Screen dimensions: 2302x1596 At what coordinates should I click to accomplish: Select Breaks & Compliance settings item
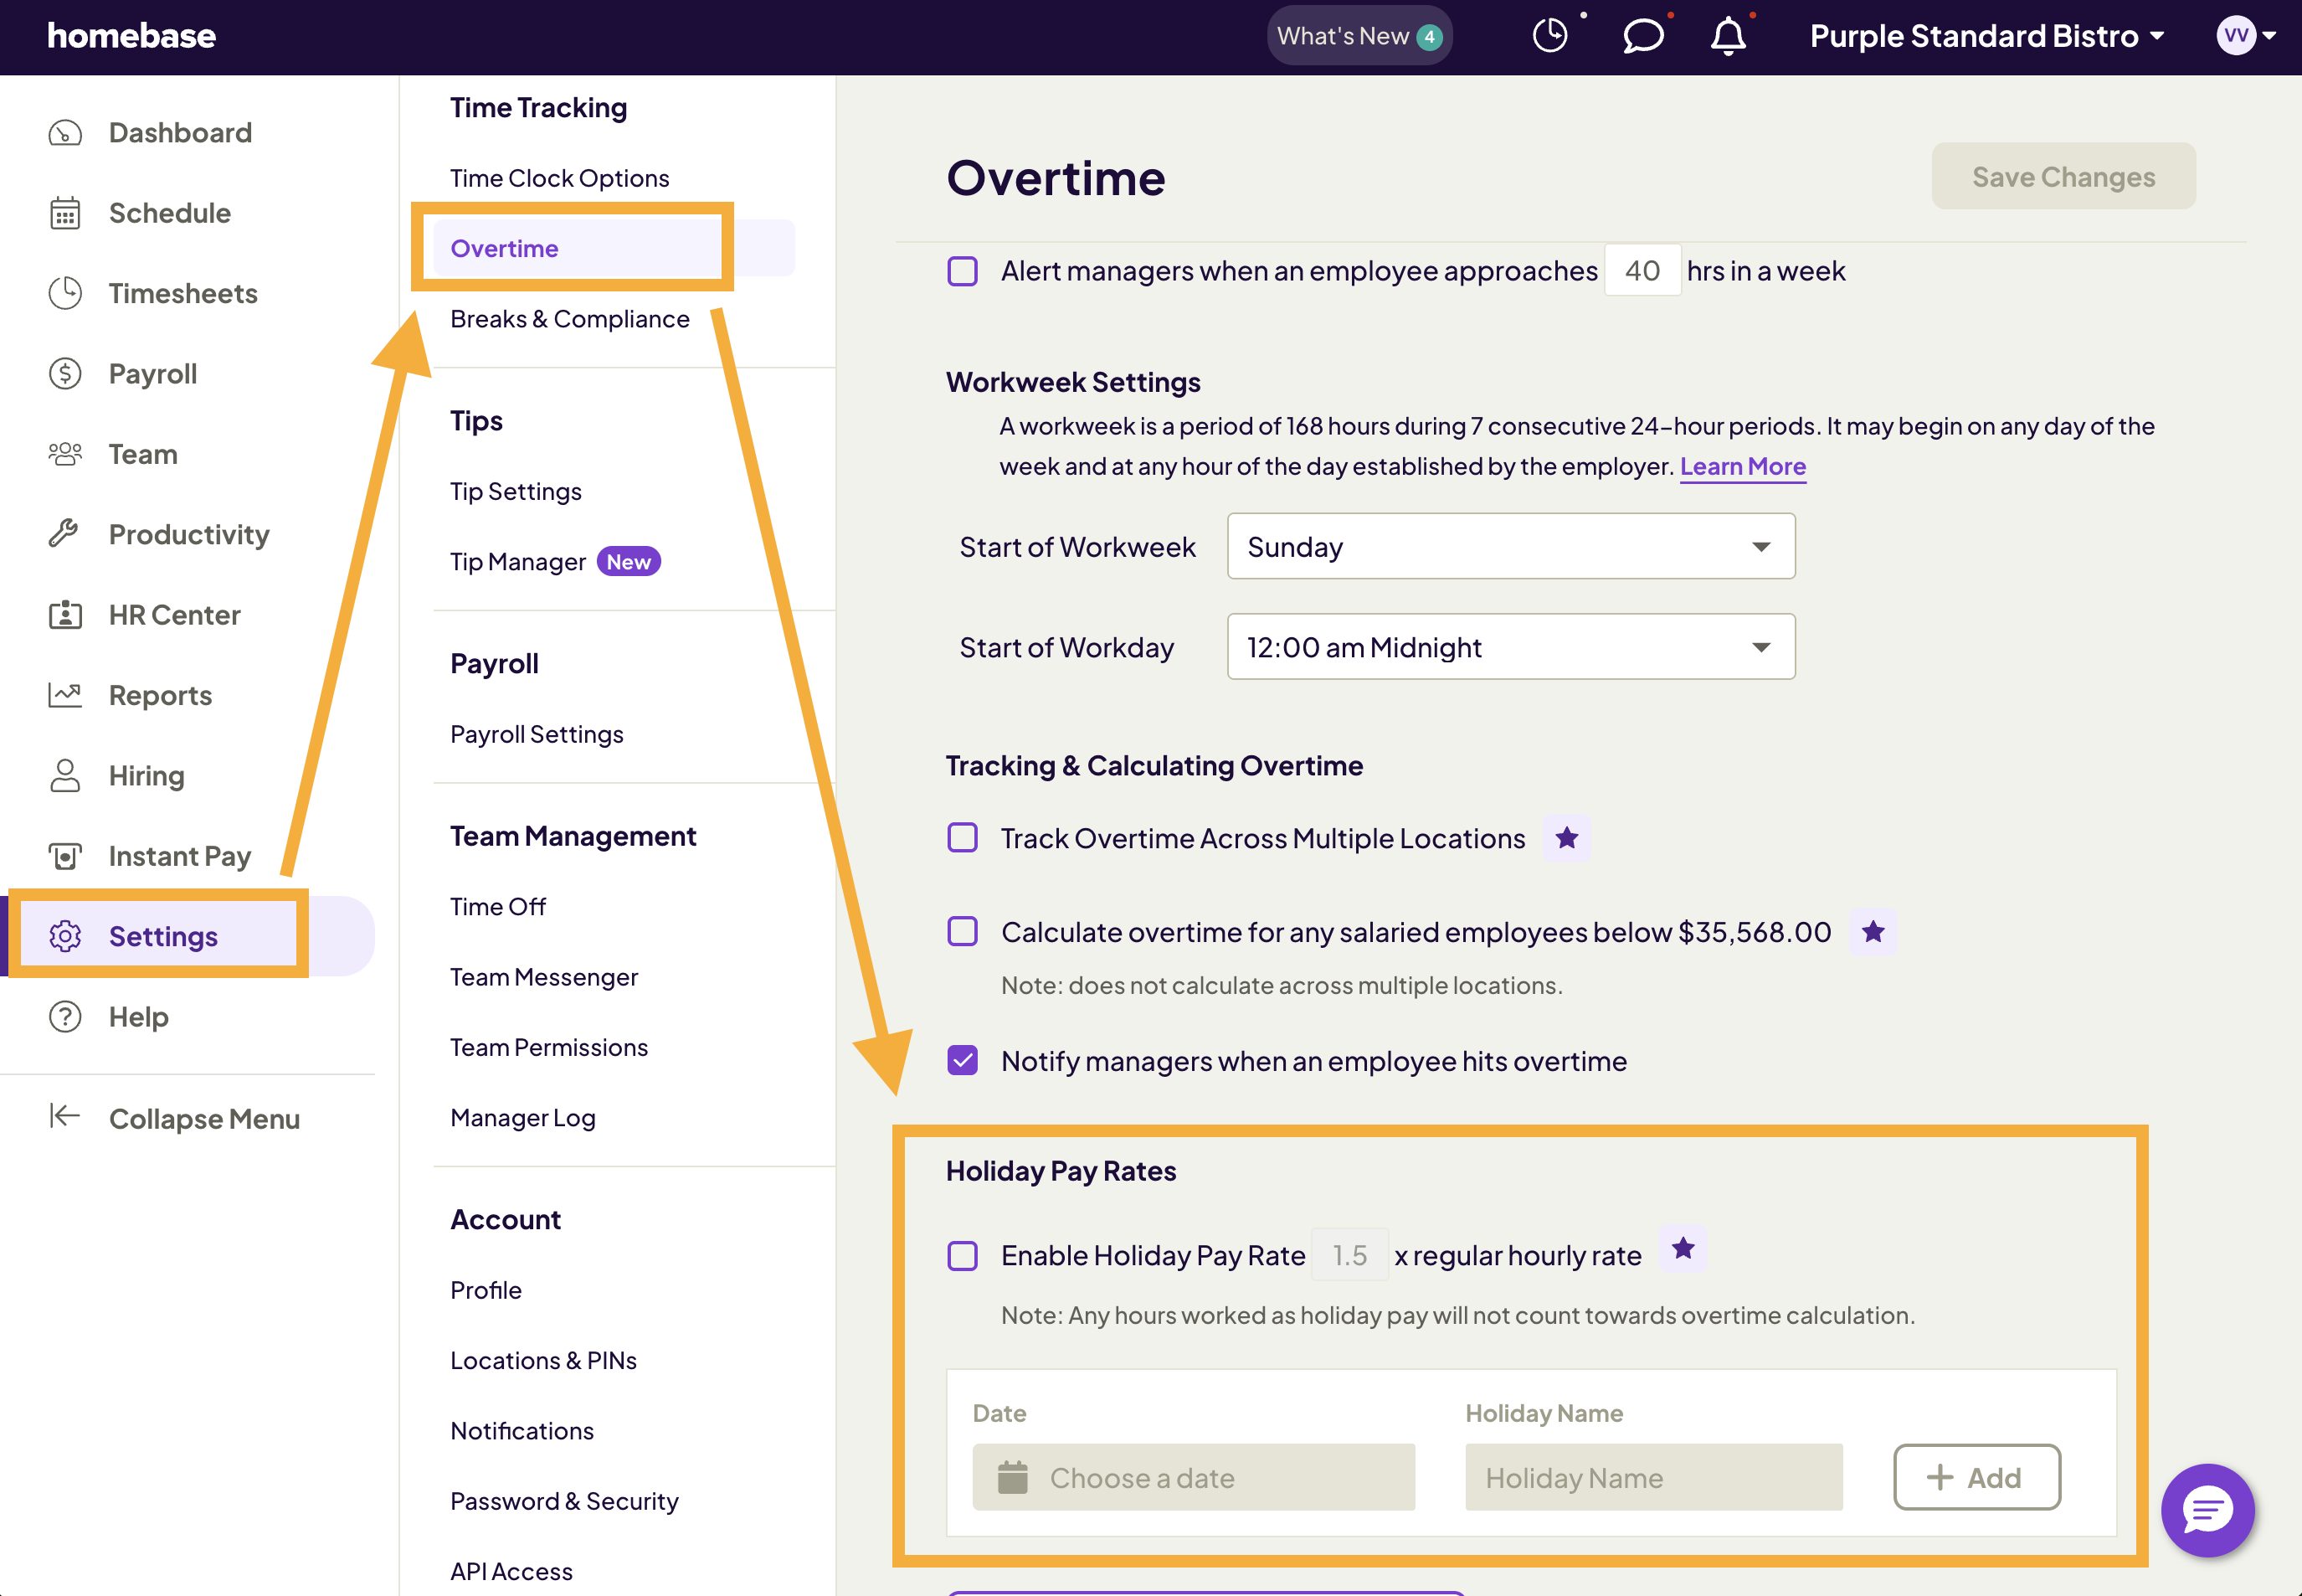pyautogui.click(x=570, y=319)
